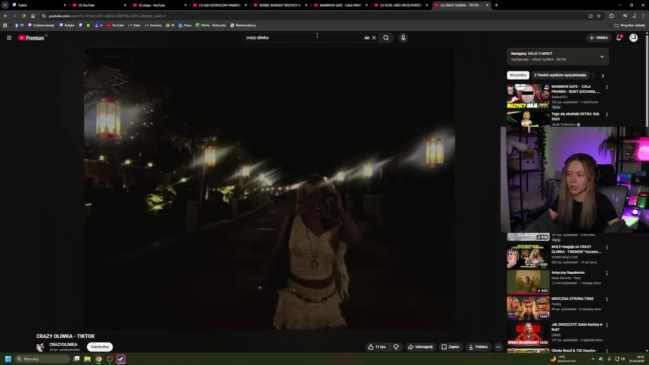Open site info icon in address bar
649x365 pixels.
click(44, 16)
